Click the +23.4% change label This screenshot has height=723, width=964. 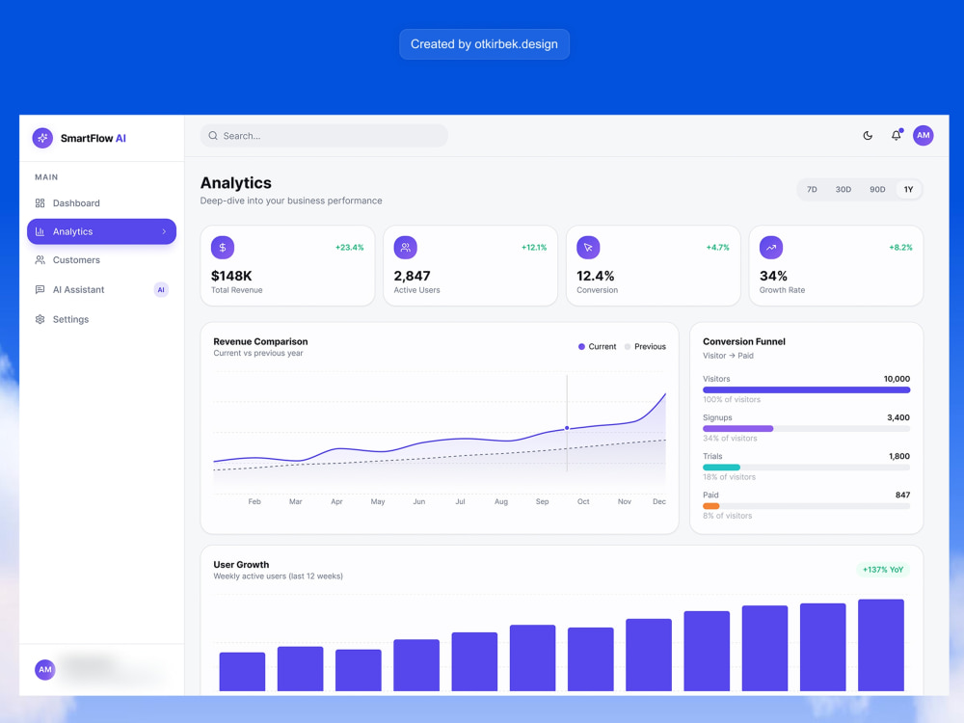(x=349, y=247)
